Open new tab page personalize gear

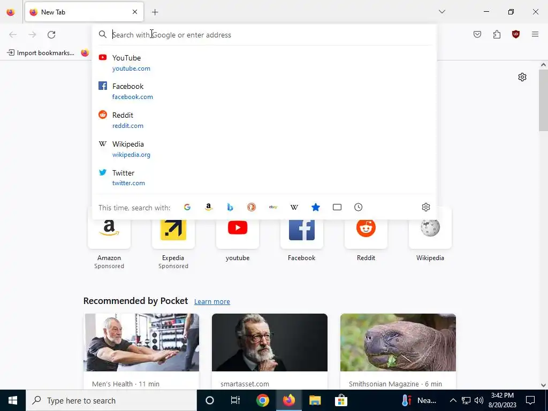(522, 77)
